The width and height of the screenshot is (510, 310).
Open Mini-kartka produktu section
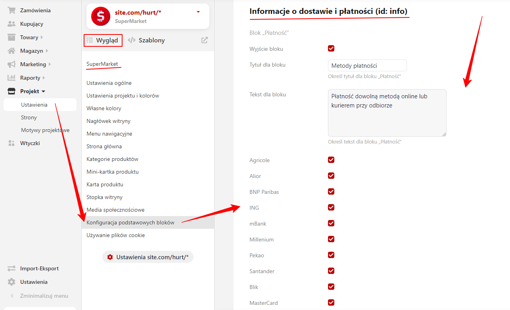tap(113, 172)
